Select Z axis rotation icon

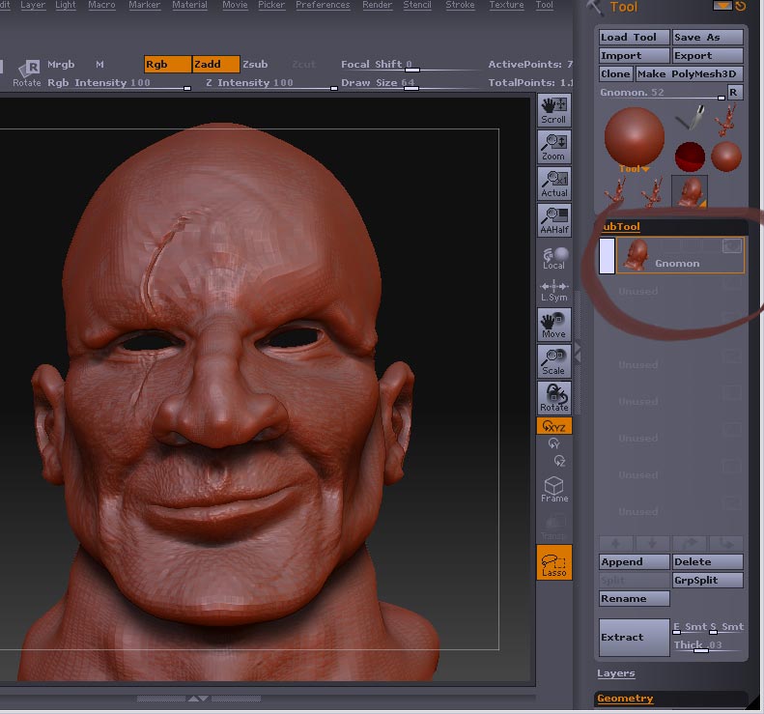(x=559, y=461)
